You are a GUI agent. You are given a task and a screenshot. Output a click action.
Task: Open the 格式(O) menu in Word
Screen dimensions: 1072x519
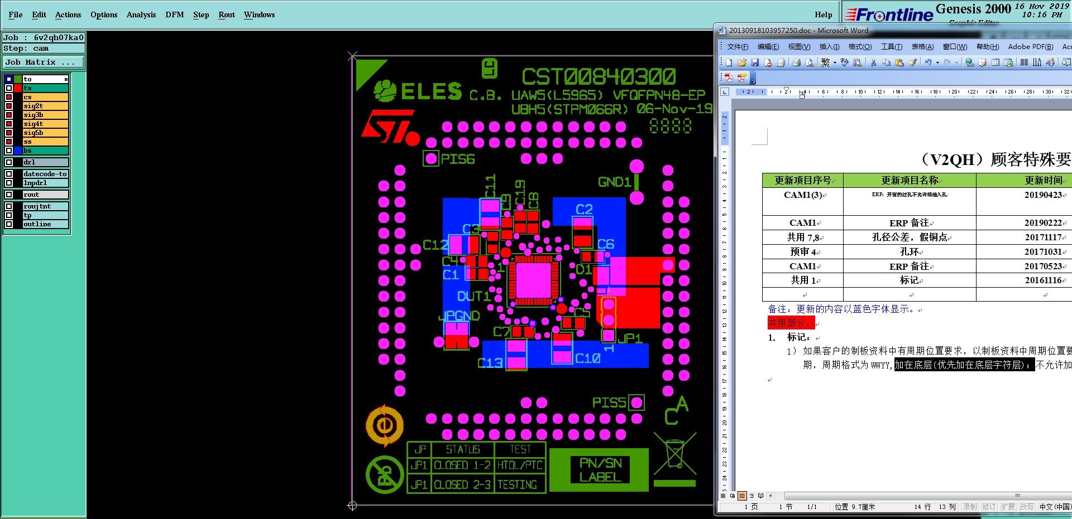860,47
